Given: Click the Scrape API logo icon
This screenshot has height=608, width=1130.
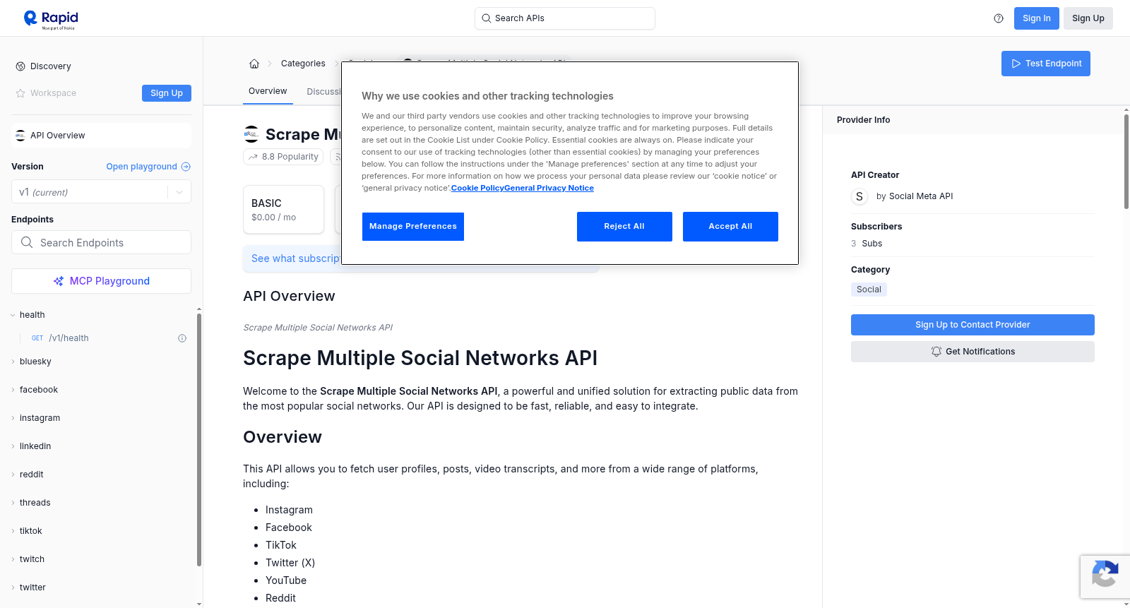Looking at the screenshot, I should click(x=251, y=133).
